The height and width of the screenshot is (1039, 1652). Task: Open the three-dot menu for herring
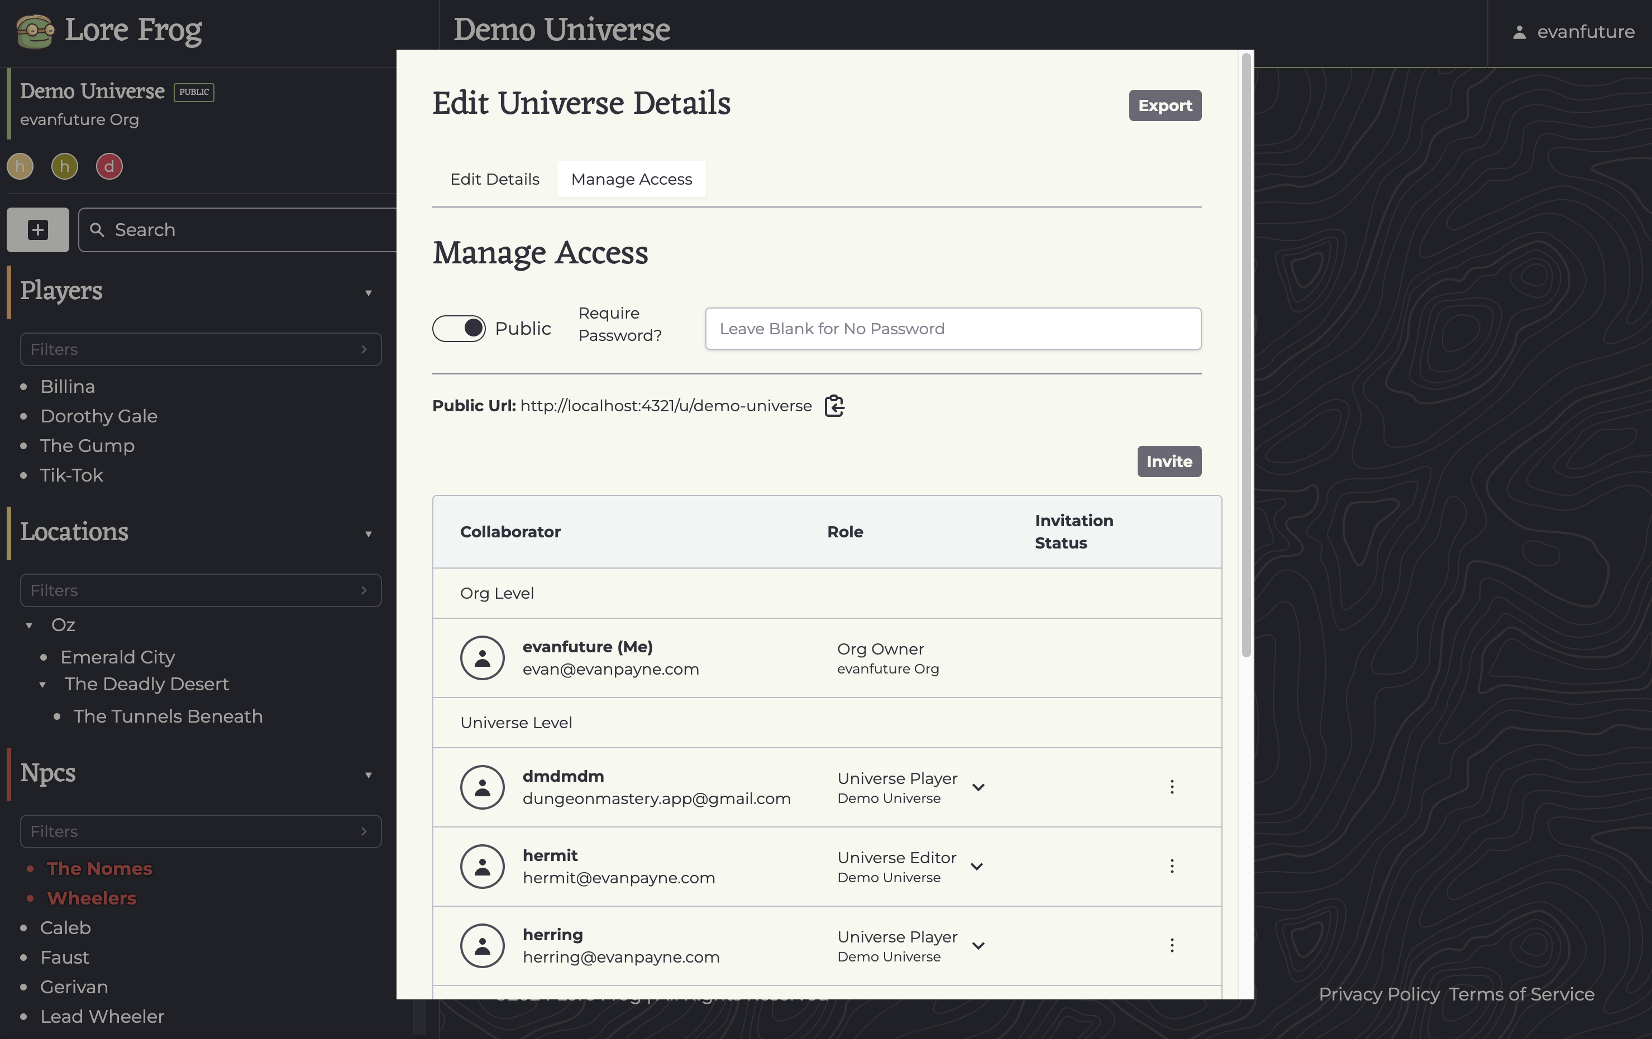pos(1171,945)
